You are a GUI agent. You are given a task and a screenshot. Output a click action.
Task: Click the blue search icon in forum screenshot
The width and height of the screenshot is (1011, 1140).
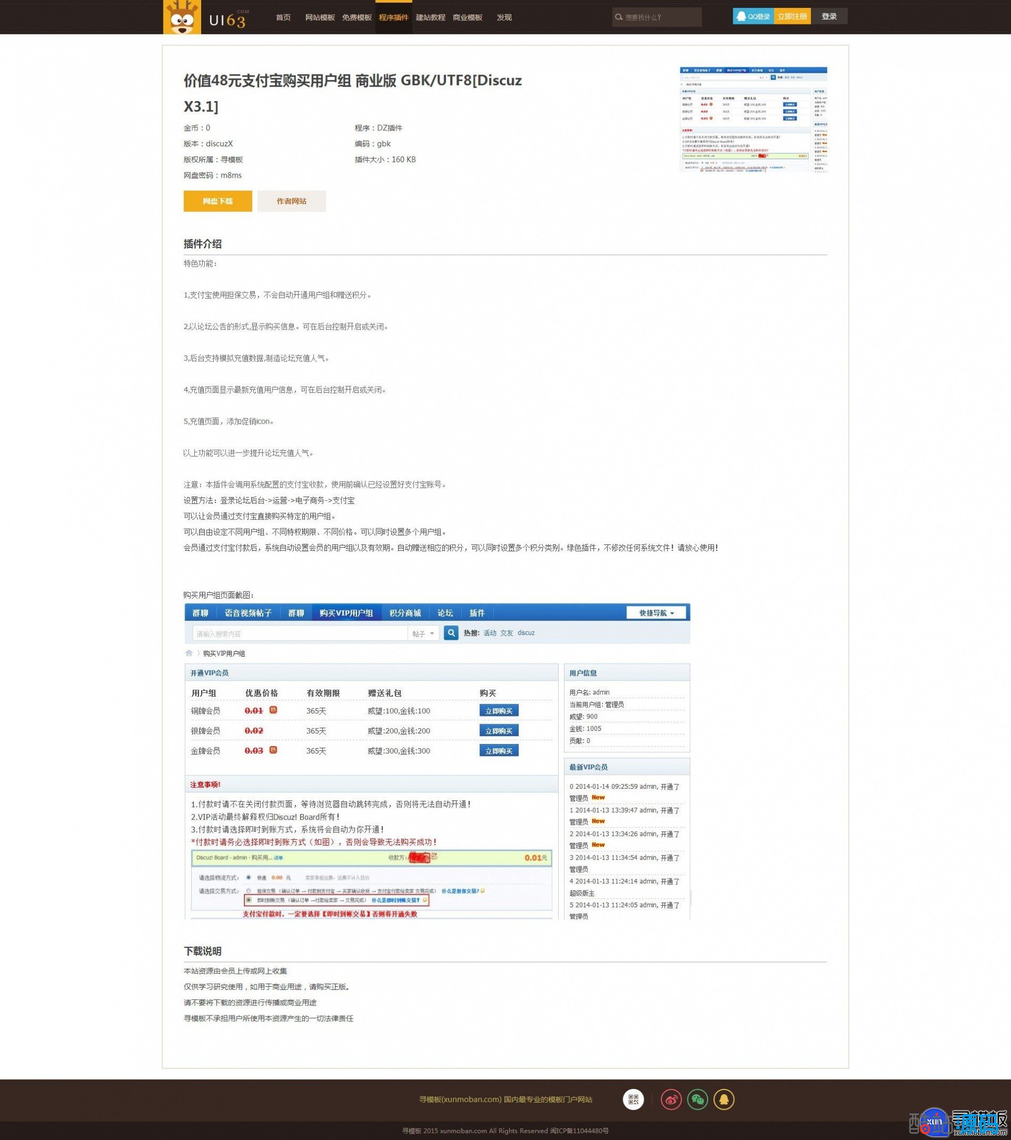[x=451, y=632]
